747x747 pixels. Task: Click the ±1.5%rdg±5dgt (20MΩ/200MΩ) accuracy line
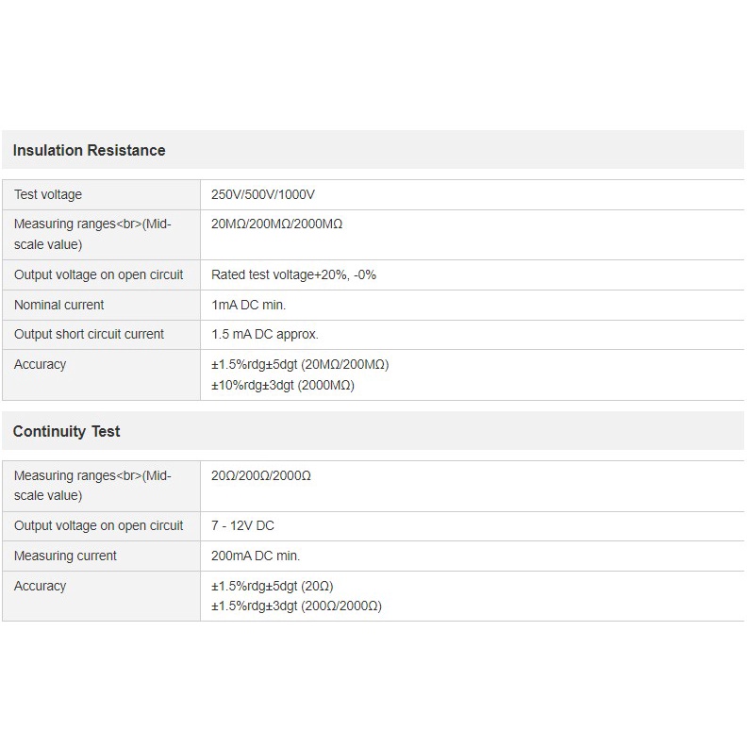(x=300, y=364)
